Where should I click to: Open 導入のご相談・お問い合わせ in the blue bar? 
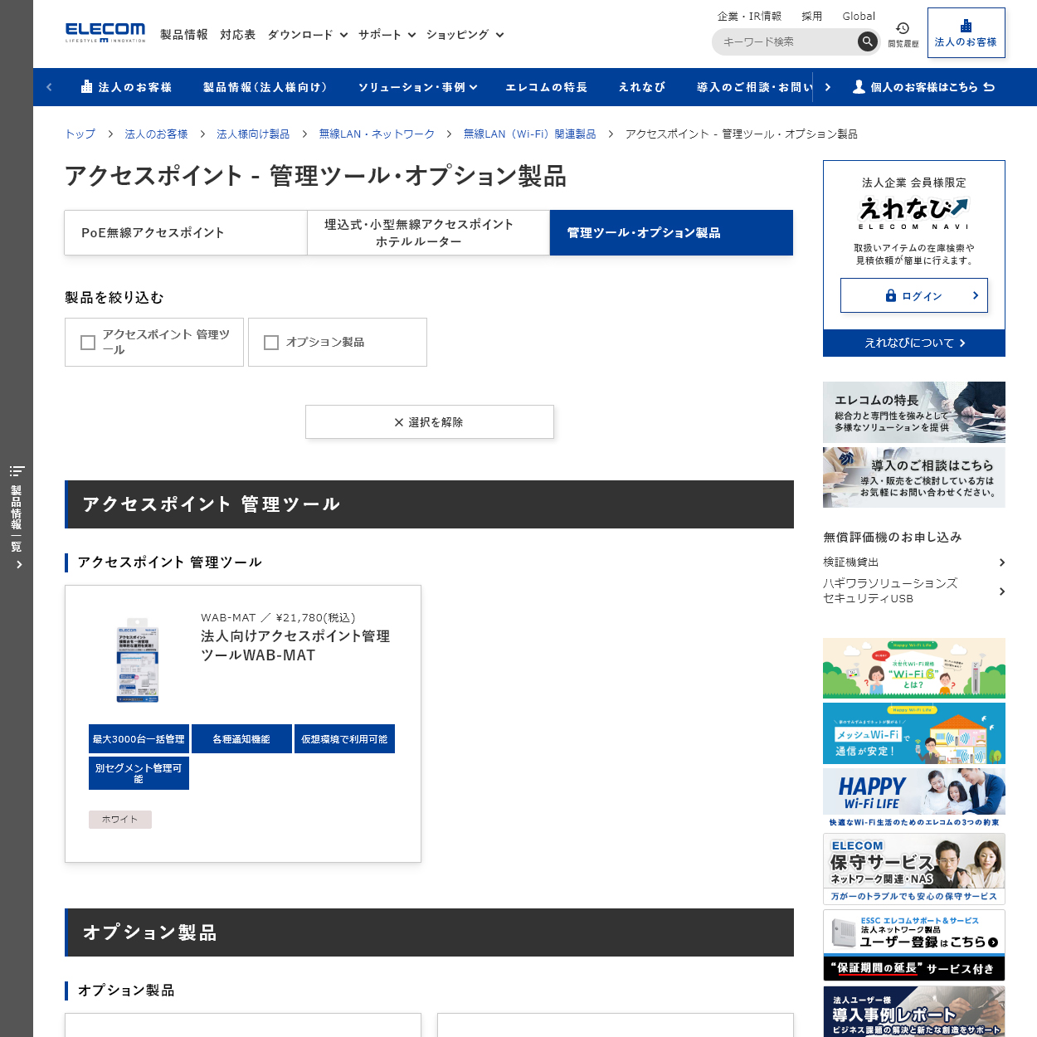755,87
